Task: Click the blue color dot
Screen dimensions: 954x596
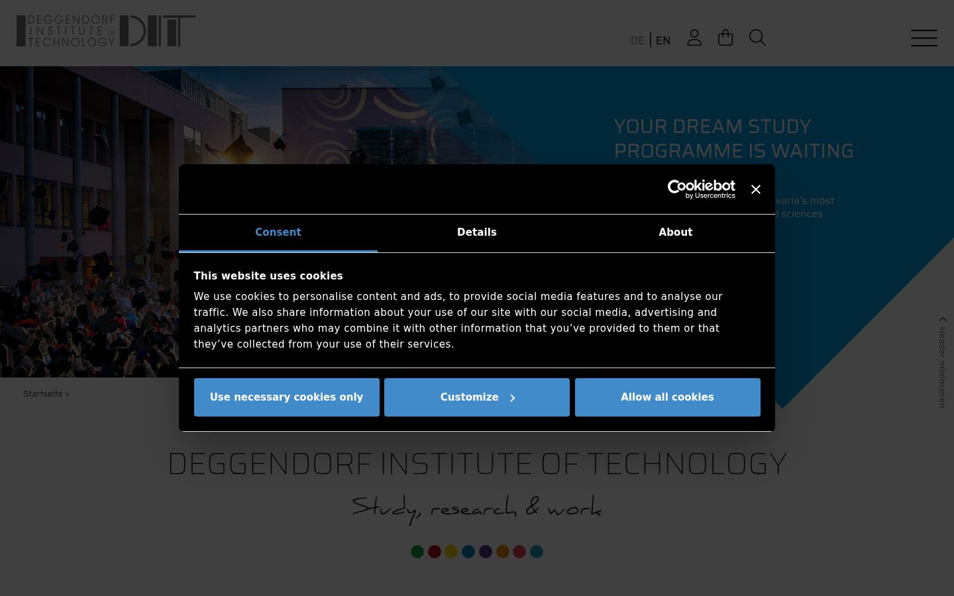Action: (468, 552)
